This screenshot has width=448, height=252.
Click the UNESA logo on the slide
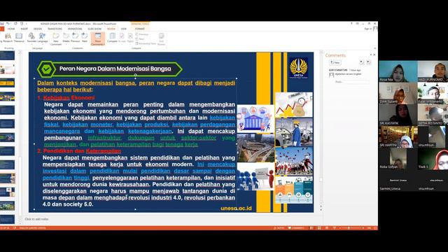tap(299, 68)
